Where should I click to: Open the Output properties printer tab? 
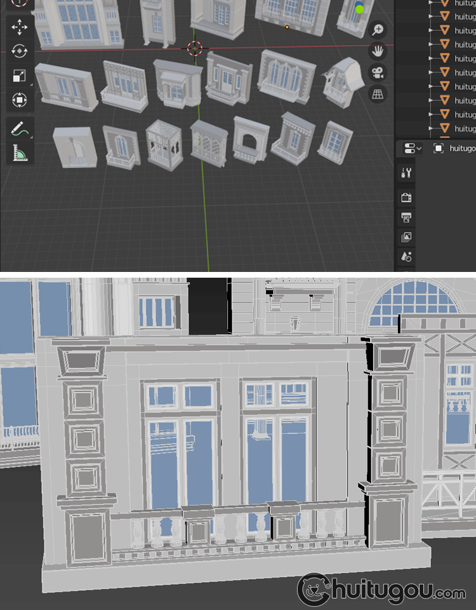407,217
